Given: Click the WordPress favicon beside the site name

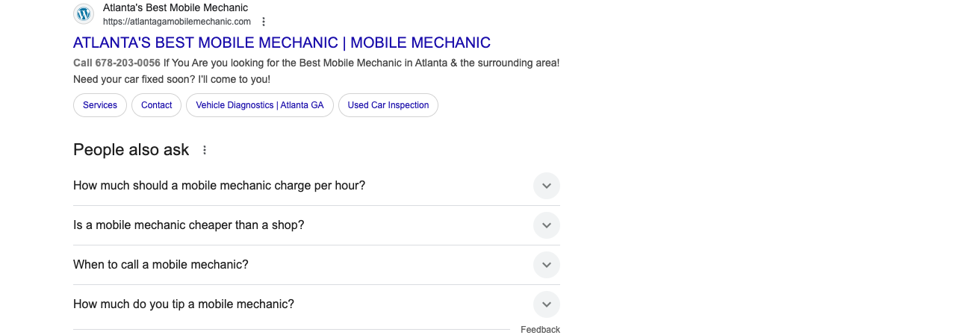Looking at the screenshot, I should click(x=84, y=13).
